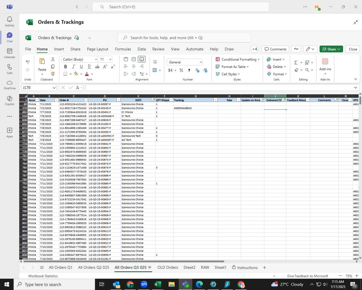Increase cell indent
Image resolution: width=362 pixels, height=290 pixels.
[134, 74]
